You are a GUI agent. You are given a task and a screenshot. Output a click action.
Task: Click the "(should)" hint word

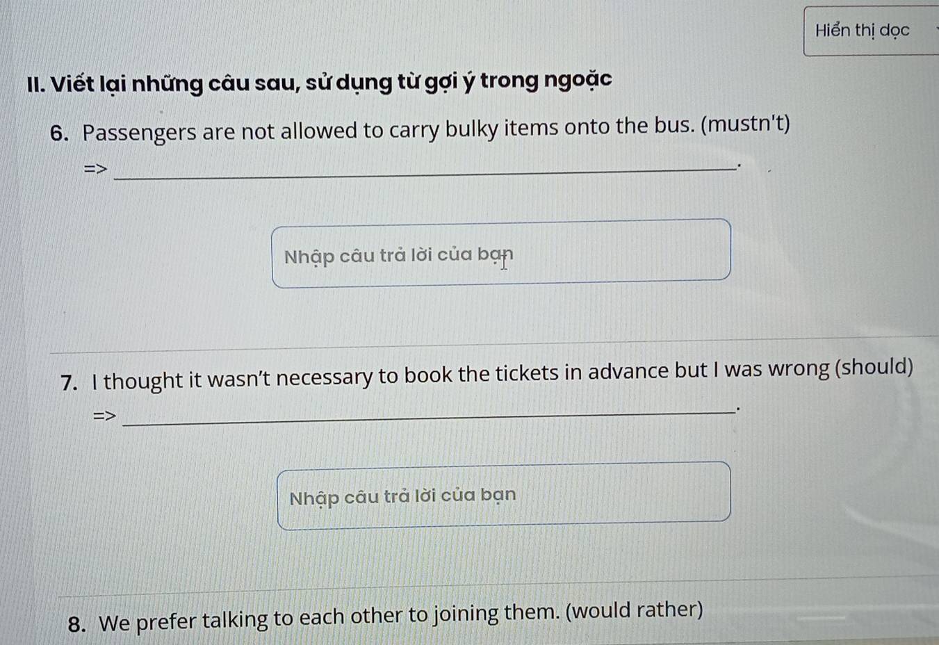(874, 367)
